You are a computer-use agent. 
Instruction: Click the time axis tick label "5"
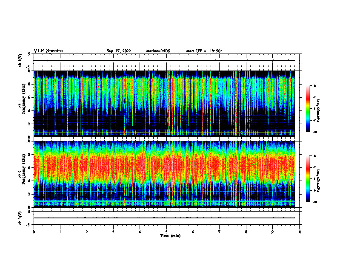[166, 232]
